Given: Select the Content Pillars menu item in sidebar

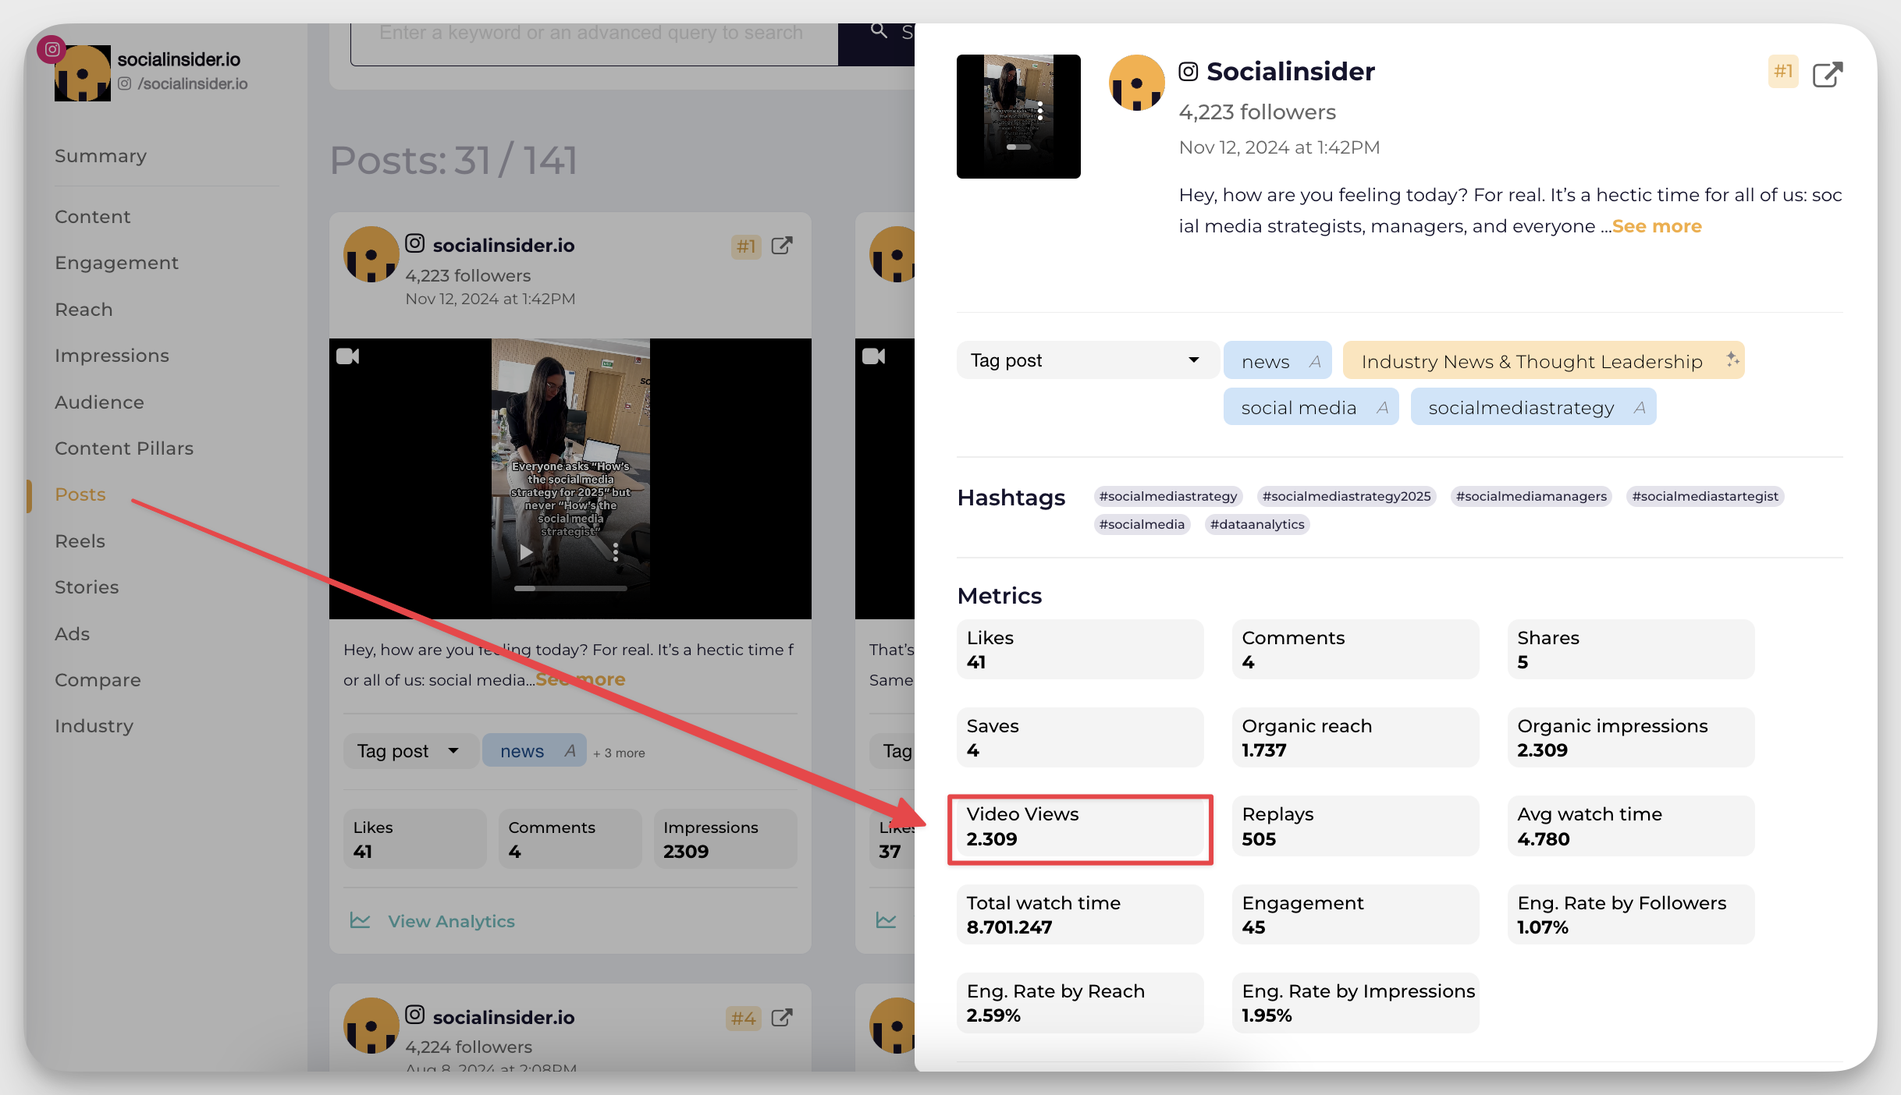Looking at the screenshot, I should point(124,448).
